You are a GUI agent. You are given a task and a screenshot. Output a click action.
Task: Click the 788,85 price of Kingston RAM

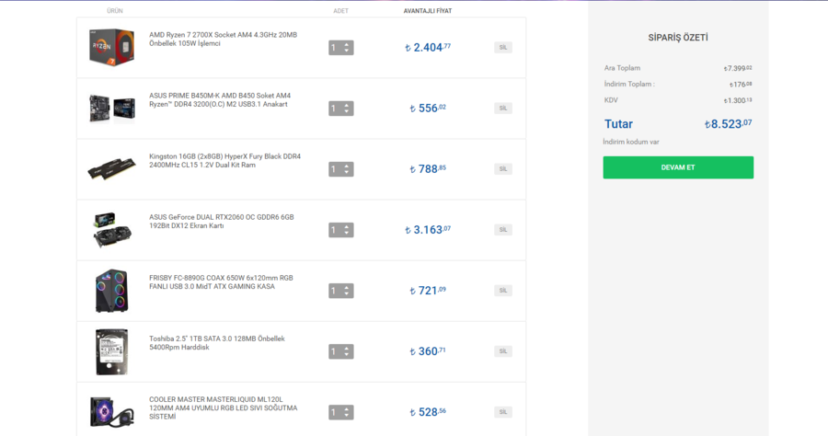click(428, 169)
